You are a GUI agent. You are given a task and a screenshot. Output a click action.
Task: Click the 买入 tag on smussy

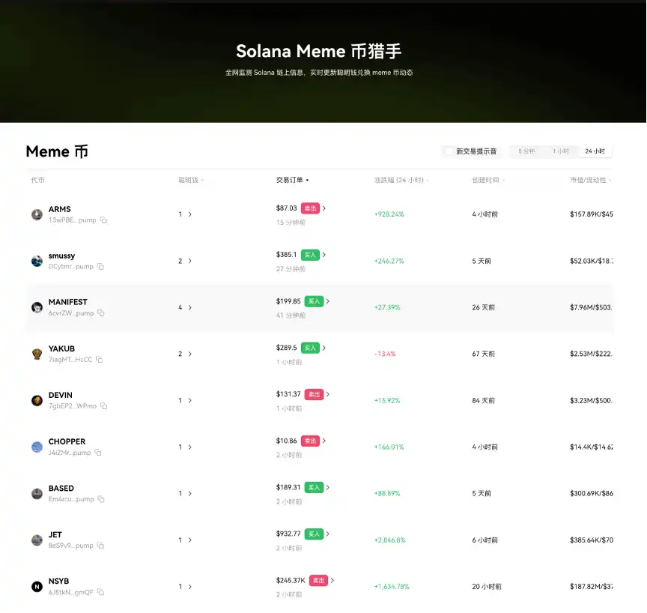pyautogui.click(x=310, y=255)
